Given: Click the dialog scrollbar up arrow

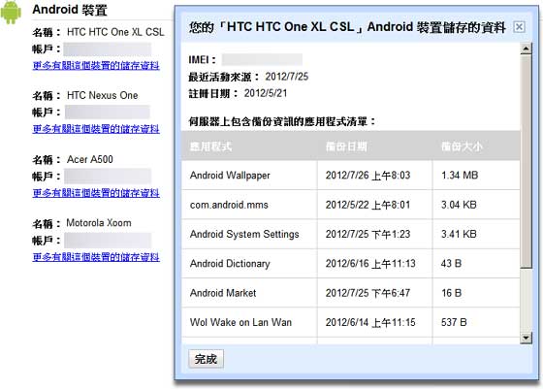Looking at the screenshot, I should 526,49.
